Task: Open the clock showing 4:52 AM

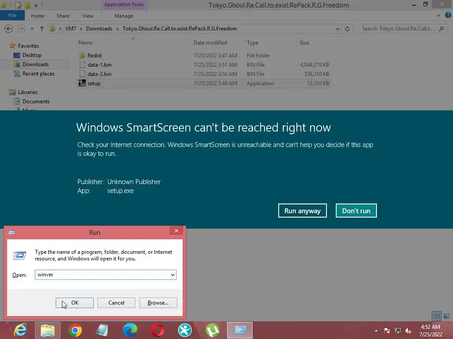Action: 430,331
